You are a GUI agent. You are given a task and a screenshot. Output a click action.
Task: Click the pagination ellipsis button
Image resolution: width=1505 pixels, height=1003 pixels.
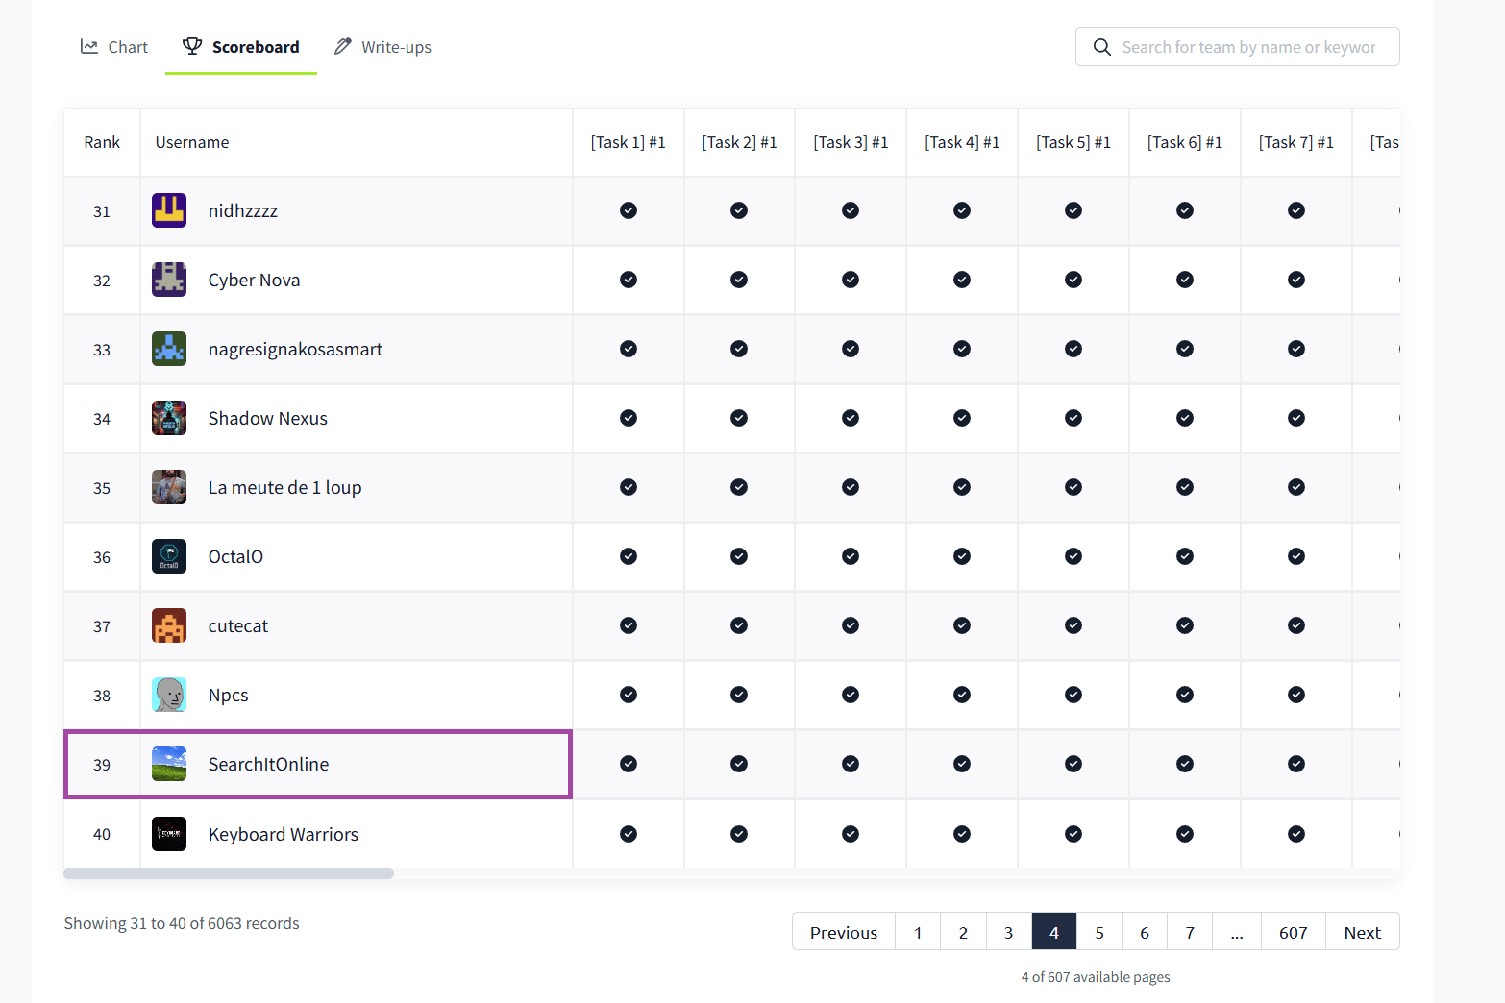pos(1237,932)
